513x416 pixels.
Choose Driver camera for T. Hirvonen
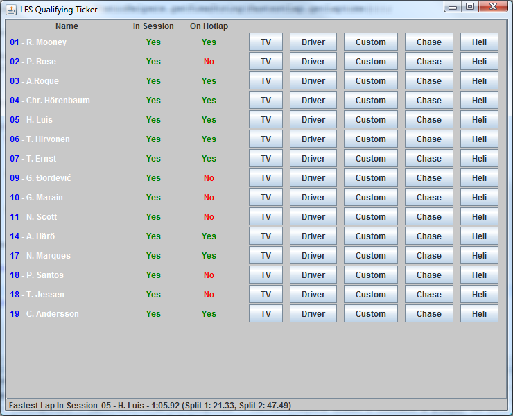click(313, 139)
